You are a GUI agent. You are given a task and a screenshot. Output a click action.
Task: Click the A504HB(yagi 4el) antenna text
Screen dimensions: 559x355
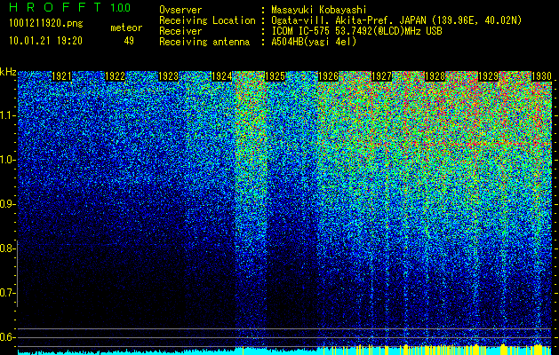[314, 42]
